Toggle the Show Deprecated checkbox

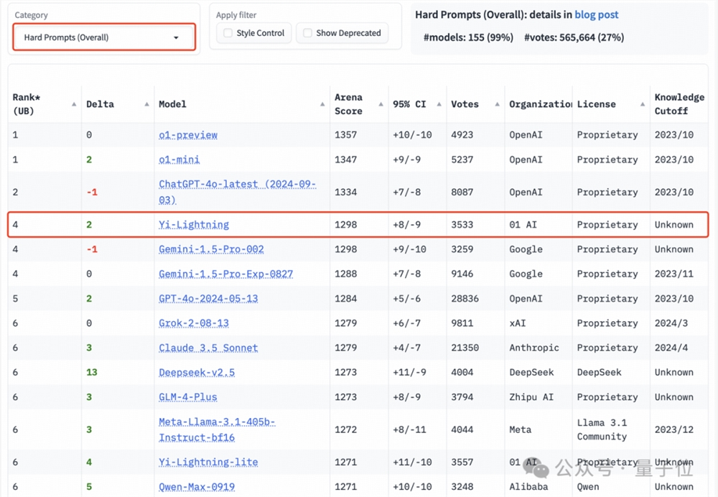(x=308, y=33)
